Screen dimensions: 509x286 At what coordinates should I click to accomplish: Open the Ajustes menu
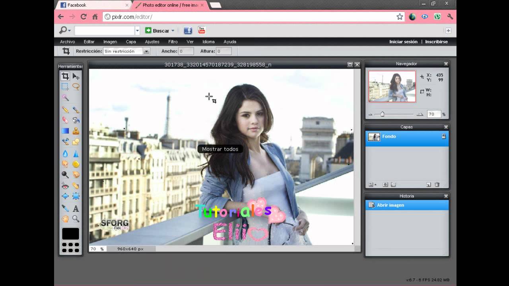(x=152, y=42)
